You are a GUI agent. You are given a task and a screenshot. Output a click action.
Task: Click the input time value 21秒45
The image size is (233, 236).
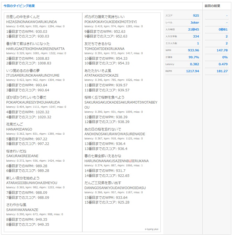pos(194,29)
